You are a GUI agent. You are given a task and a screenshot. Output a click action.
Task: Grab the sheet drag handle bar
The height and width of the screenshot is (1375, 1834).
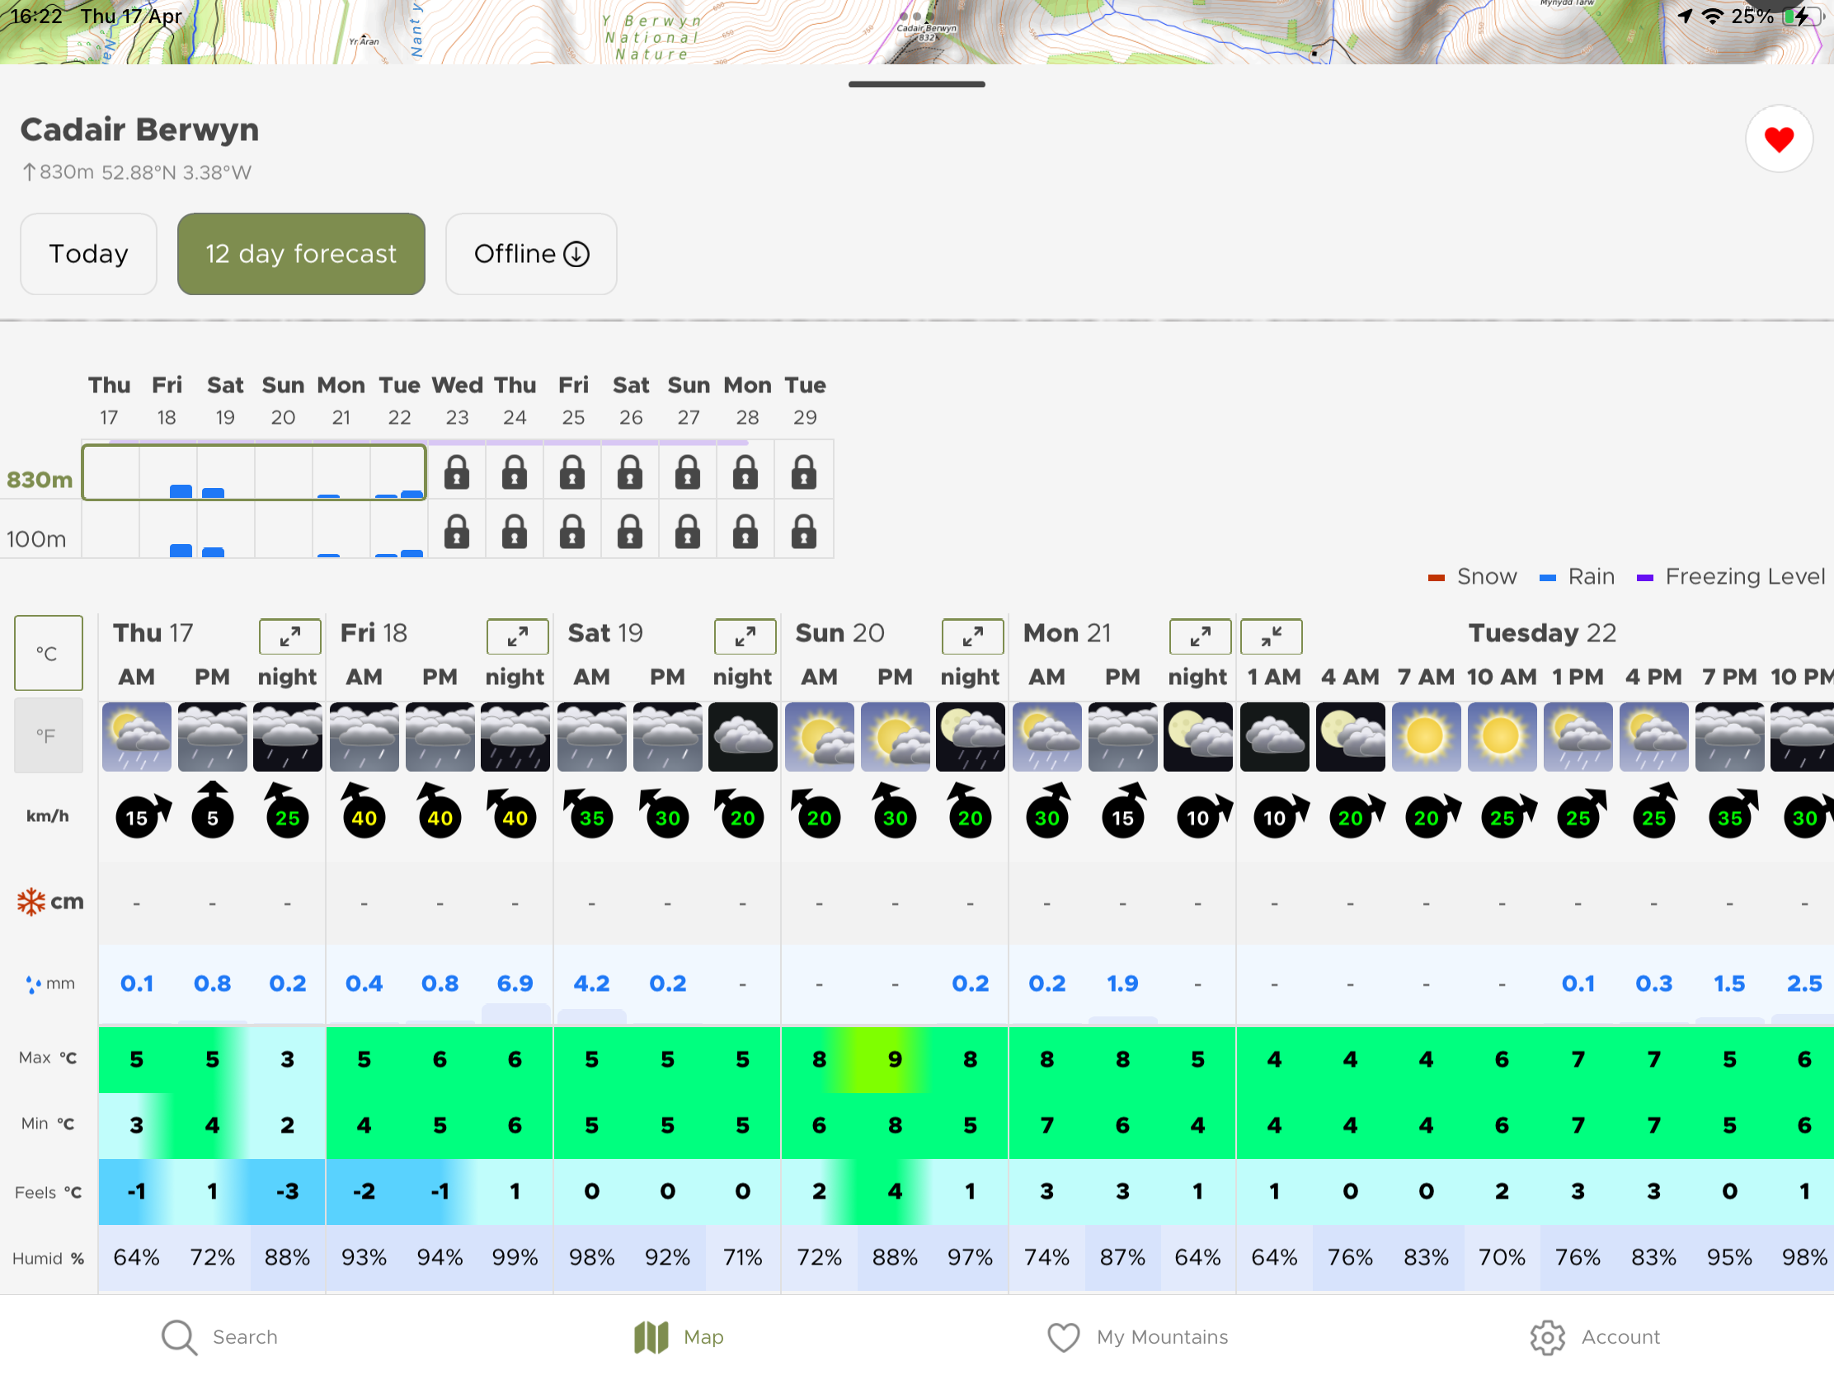click(x=916, y=84)
